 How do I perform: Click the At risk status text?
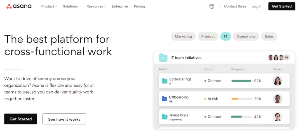coord(213,99)
